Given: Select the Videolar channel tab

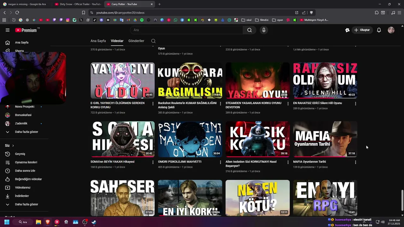Looking at the screenshot, I should click(x=117, y=41).
